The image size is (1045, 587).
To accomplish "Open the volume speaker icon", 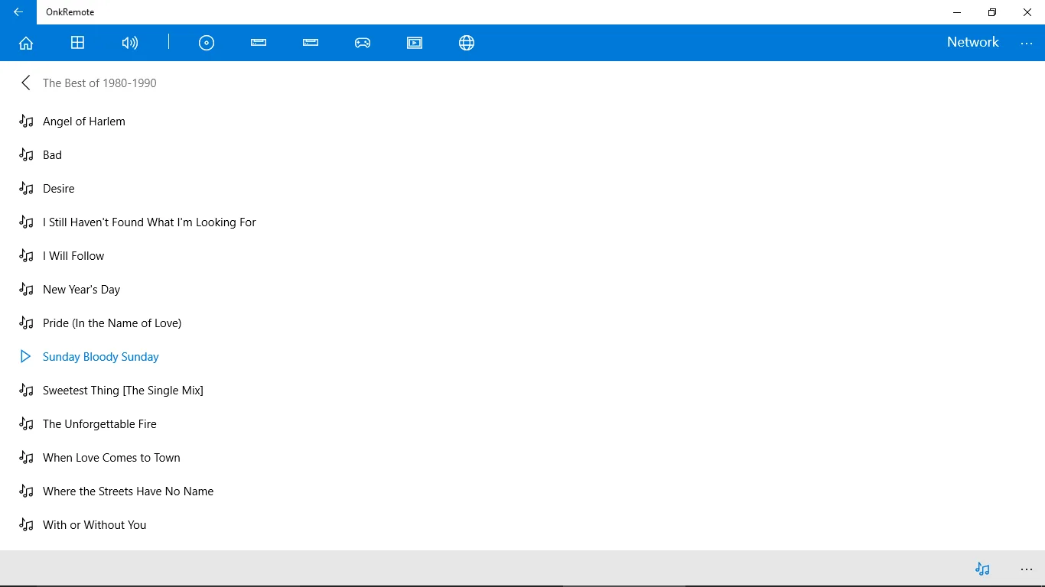I will tap(130, 43).
